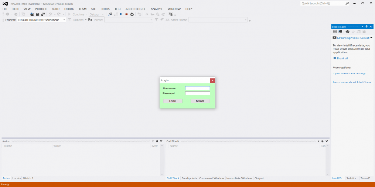
Task: Open the TOOLS menu
Action: [105, 9]
